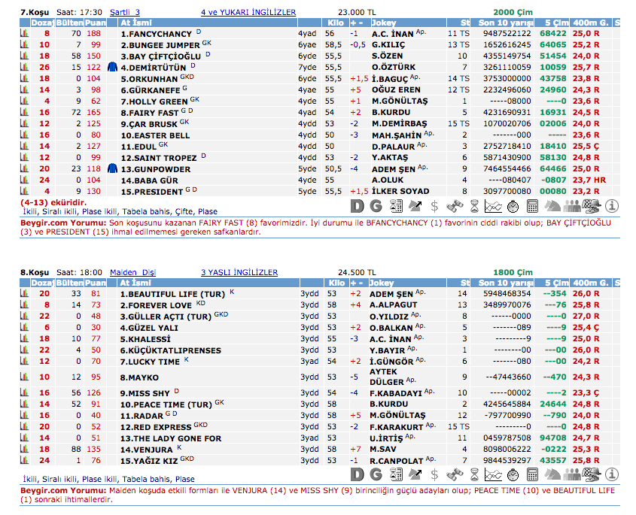The height and width of the screenshot is (515, 636).
Task: Open the Şartli 3 race type link
Action: coord(125,12)
